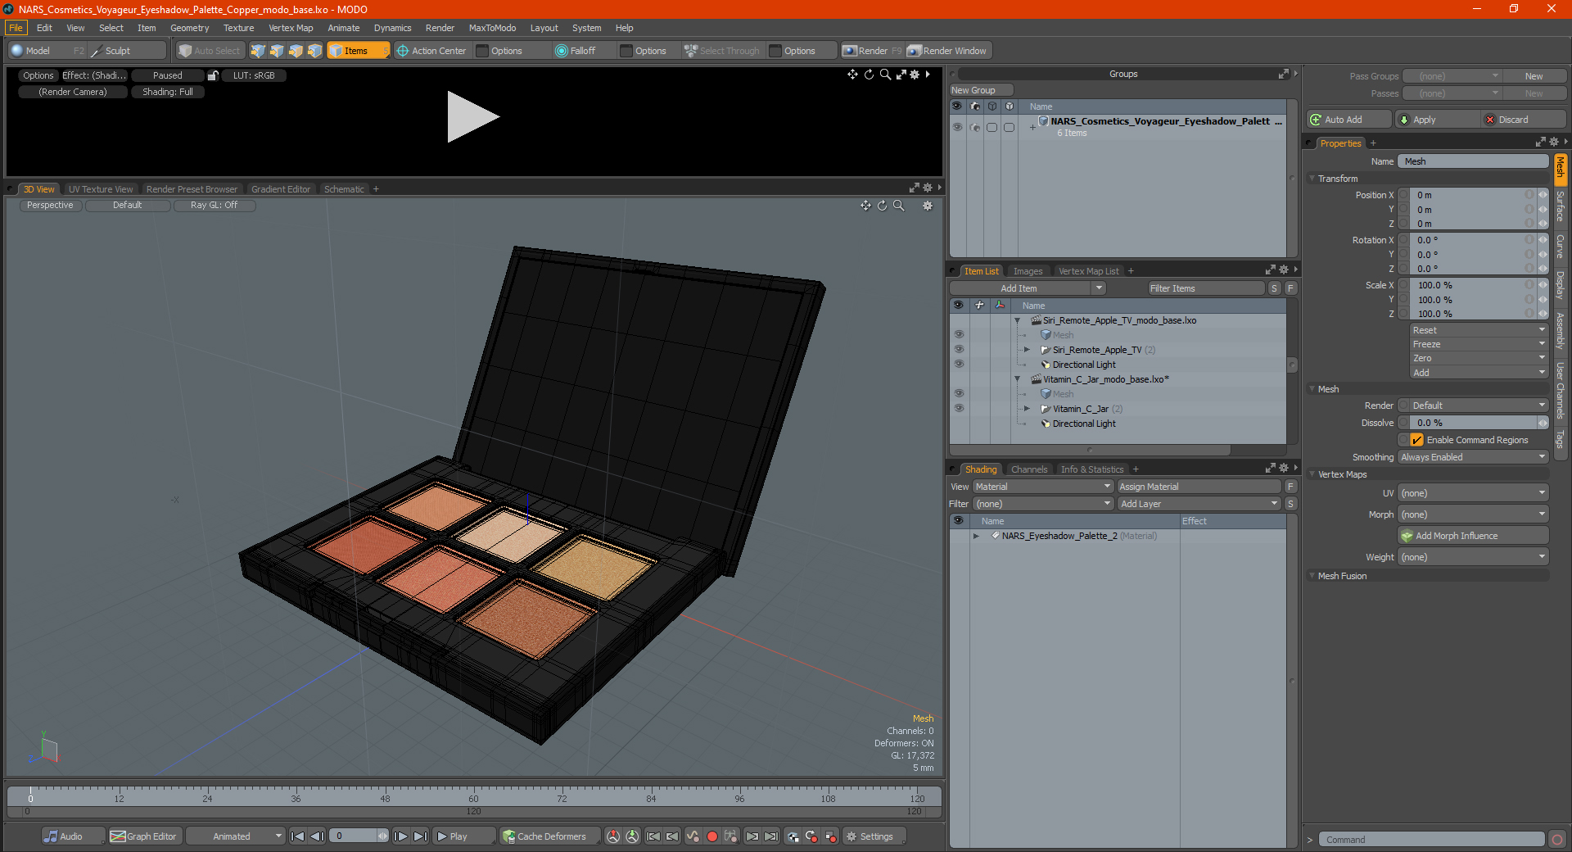Click 3D viewport rotate icon
This screenshot has height=852, width=1572.
click(x=882, y=206)
